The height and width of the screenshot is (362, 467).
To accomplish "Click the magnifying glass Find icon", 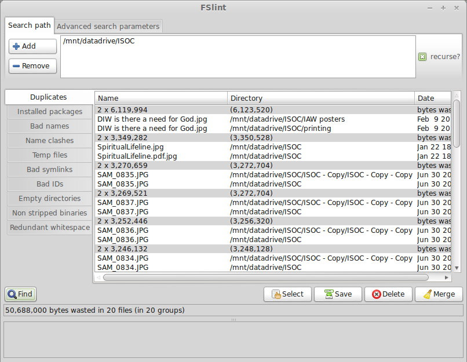I will (12, 294).
